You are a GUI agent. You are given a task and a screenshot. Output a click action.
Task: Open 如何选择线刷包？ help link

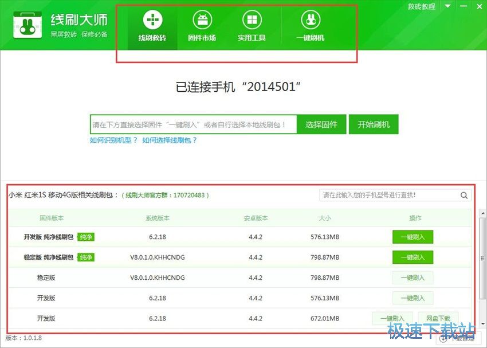169,140
